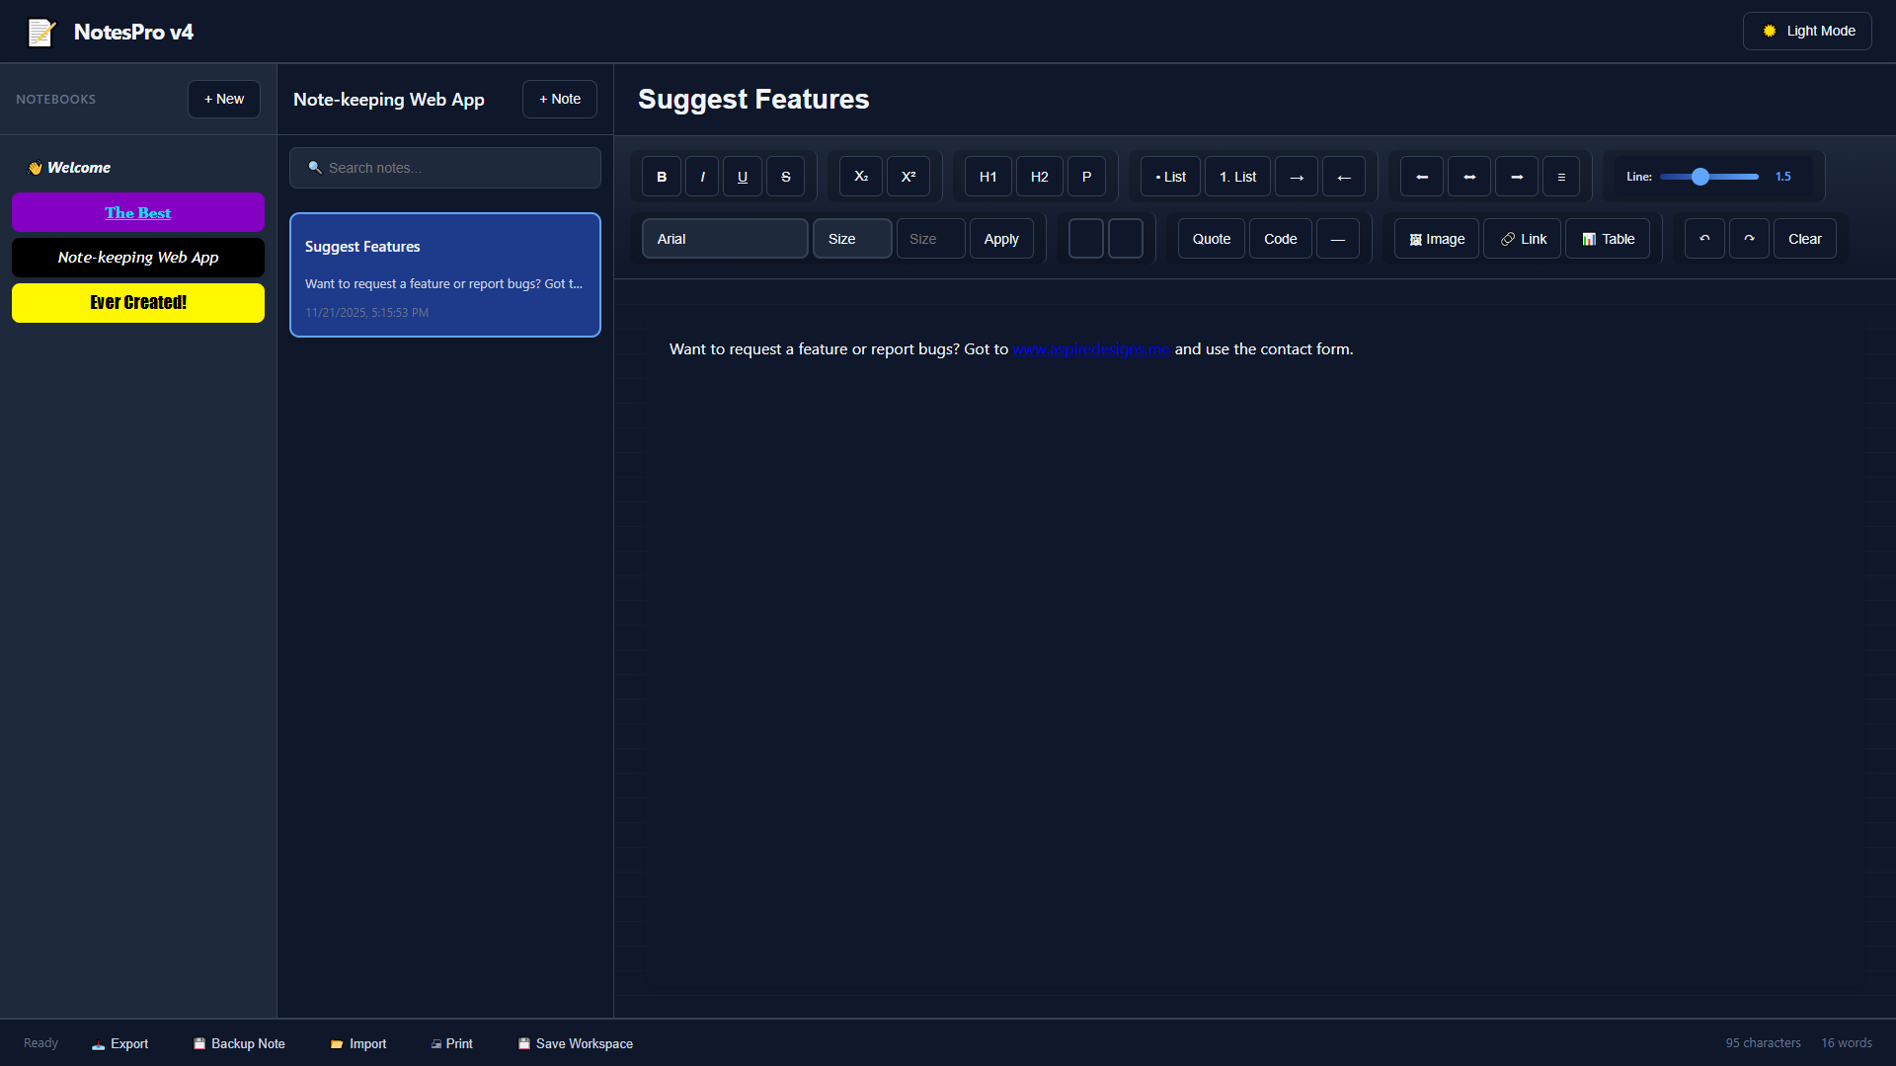Toggle strikethrough formatting
1896x1066 pixels.
coord(786,177)
